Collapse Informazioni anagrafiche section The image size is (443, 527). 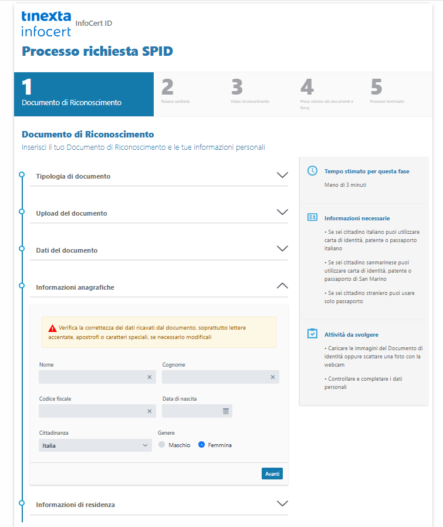[x=282, y=286]
